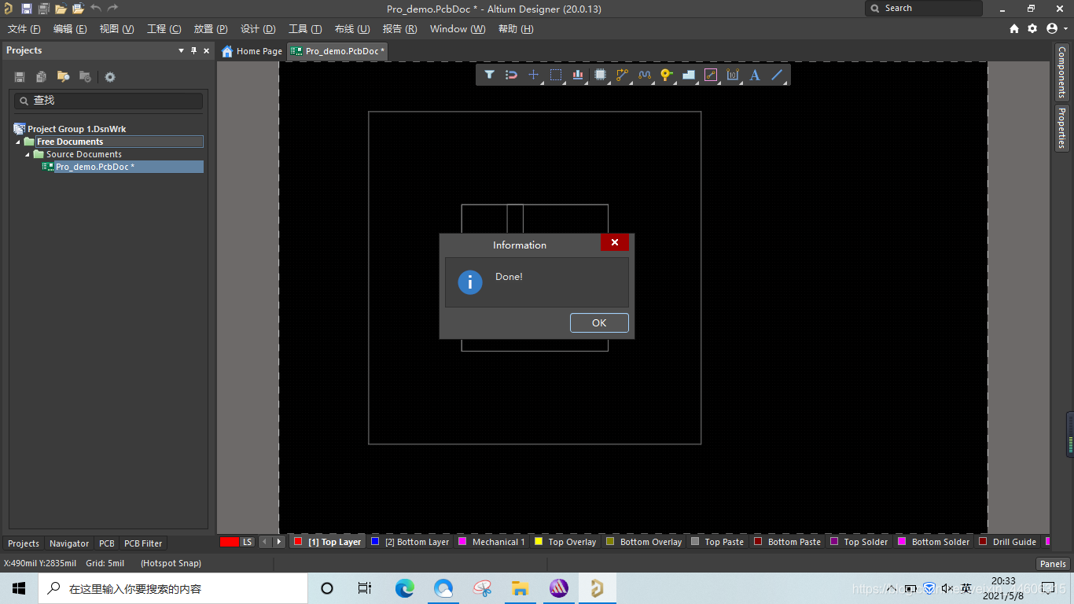
Task: Click the LS layer set button
Action: (x=248, y=542)
